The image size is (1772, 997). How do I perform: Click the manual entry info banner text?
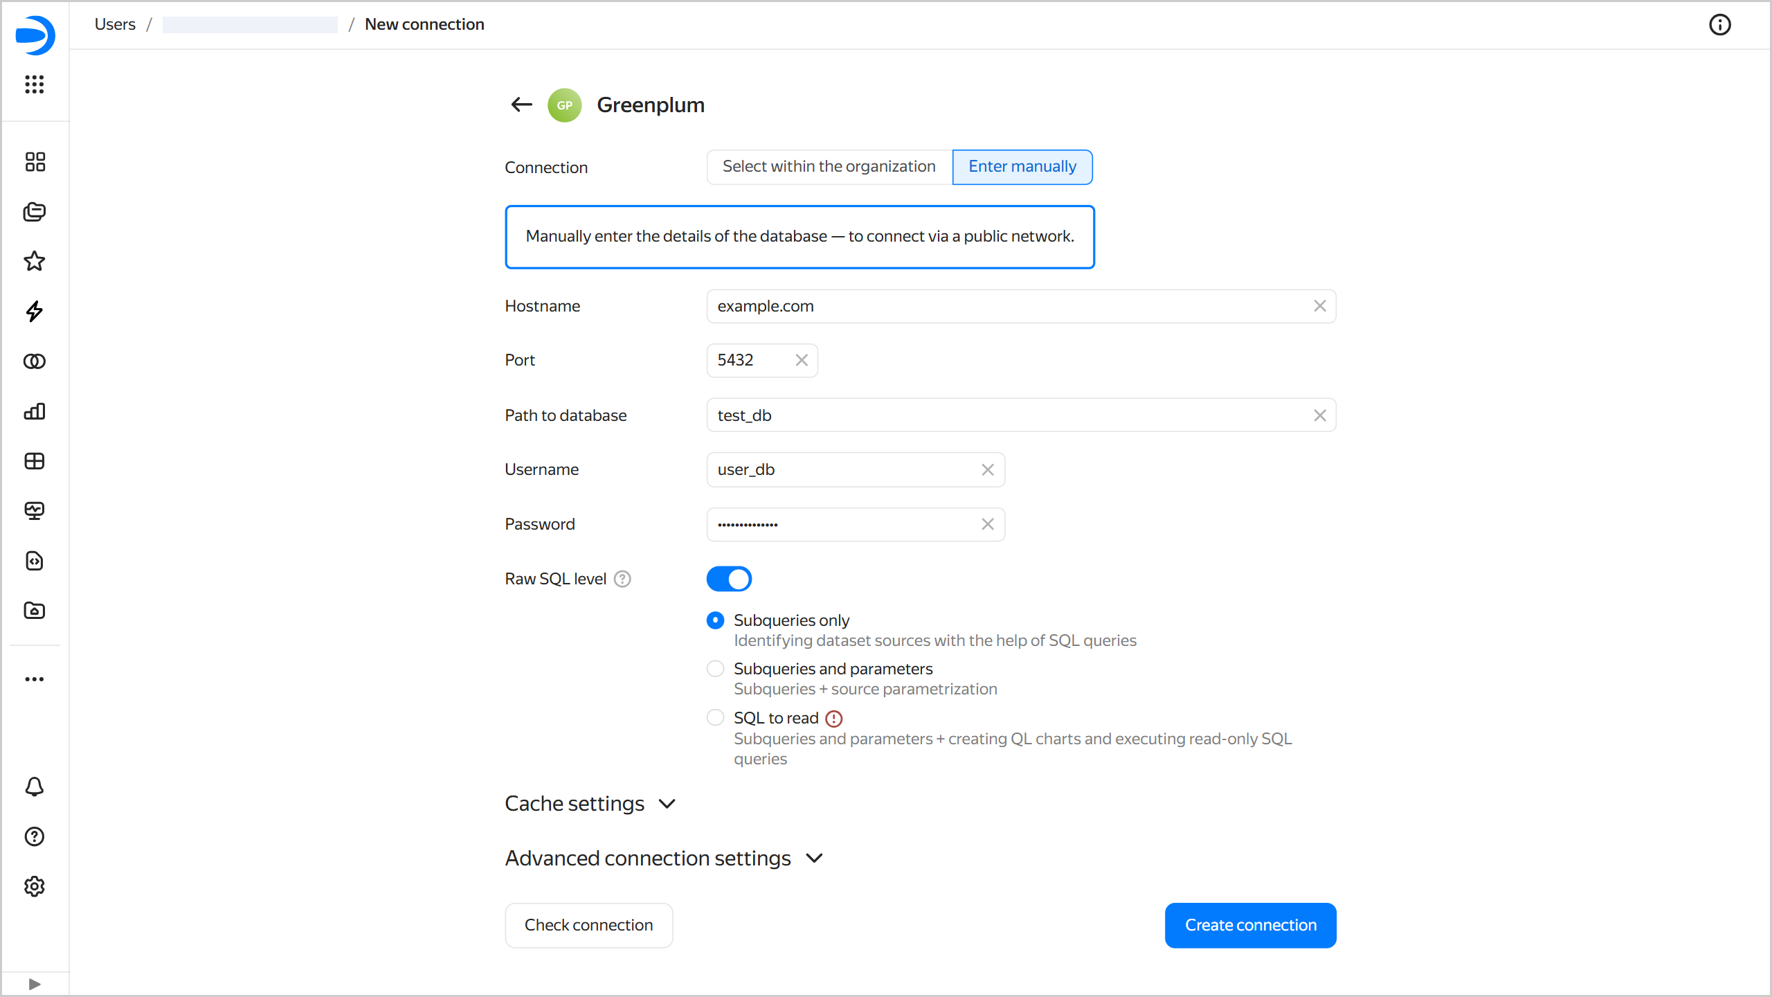(x=800, y=237)
